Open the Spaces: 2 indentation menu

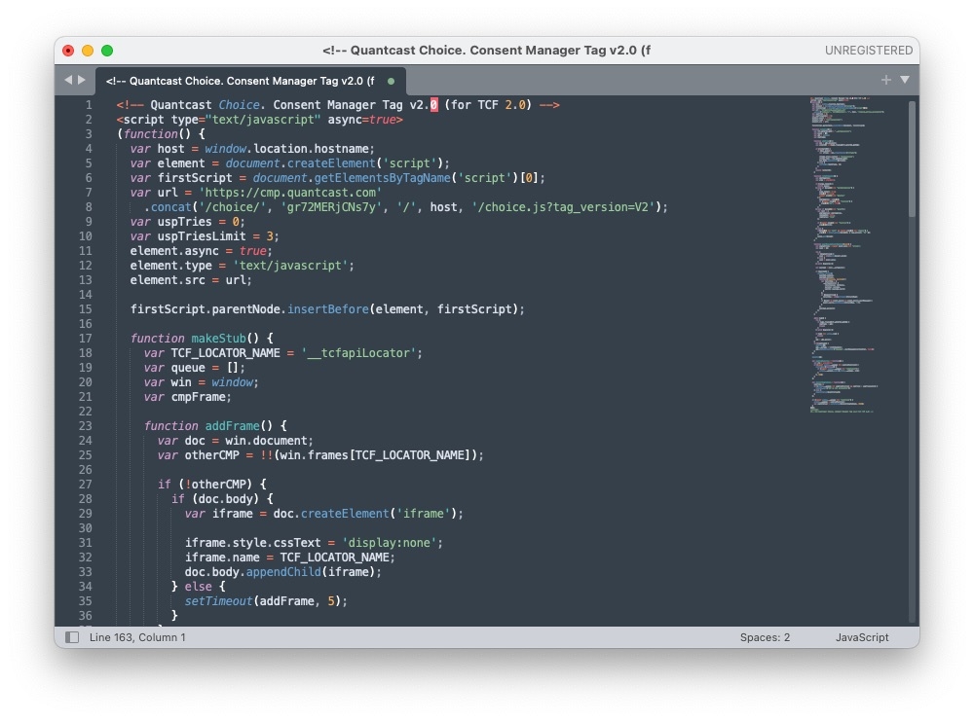(x=765, y=637)
